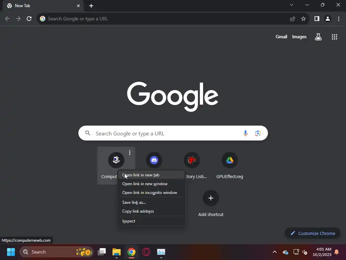Show hidden tray icons chevron
This screenshot has height=260, width=346.
tap(275, 252)
